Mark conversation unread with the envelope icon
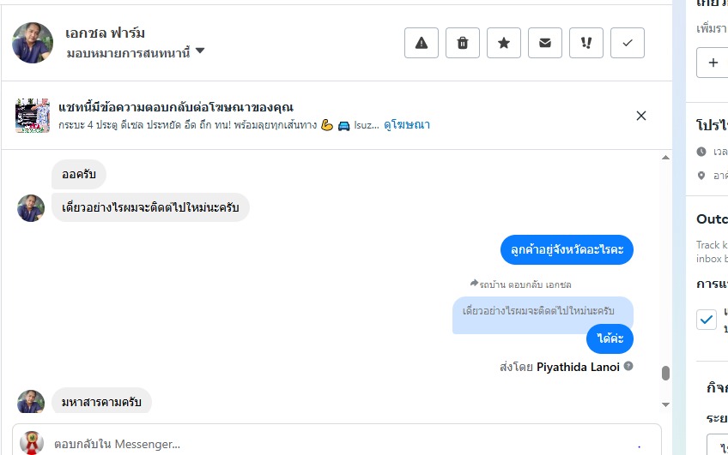Viewport: 728px width, 455px height. coord(545,43)
